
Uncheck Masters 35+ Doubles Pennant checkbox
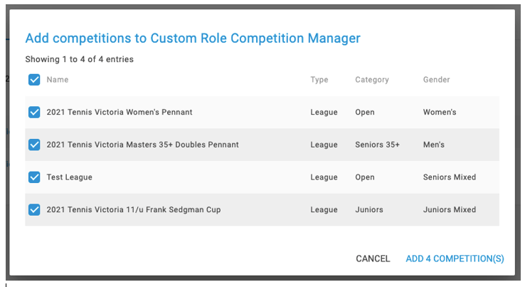click(34, 145)
